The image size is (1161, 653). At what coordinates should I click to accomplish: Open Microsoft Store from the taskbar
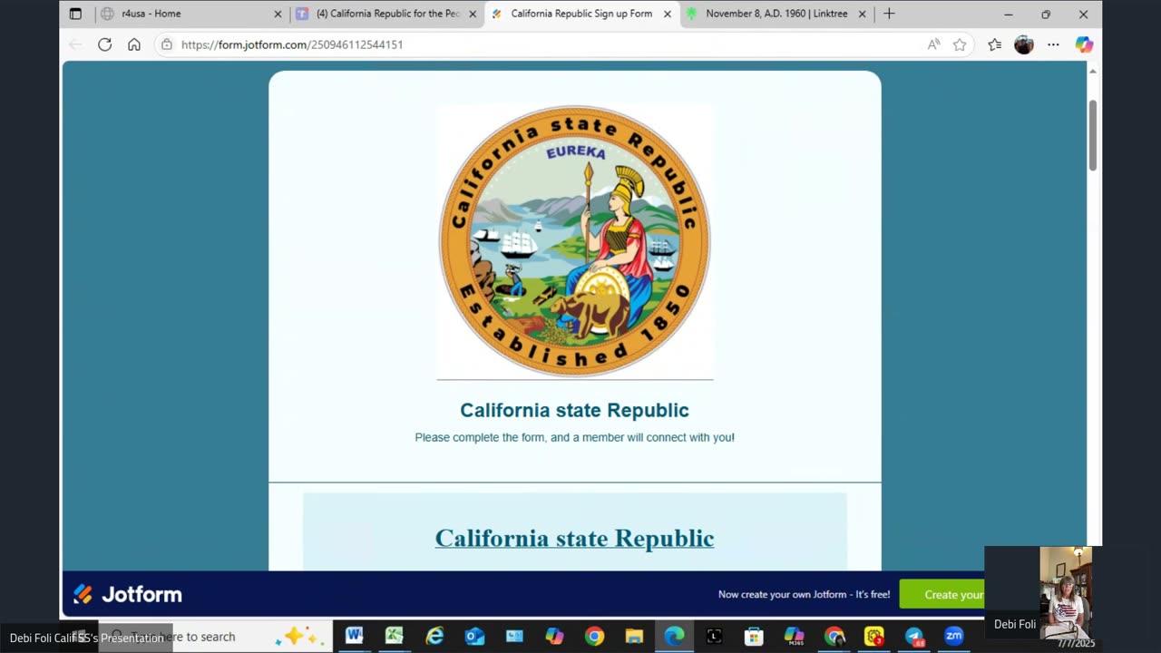click(x=754, y=637)
